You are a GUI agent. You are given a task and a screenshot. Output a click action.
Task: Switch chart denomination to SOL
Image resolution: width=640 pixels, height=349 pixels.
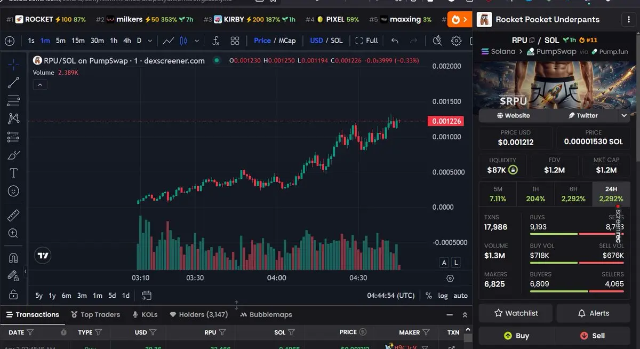pyautogui.click(x=337, y=41)
